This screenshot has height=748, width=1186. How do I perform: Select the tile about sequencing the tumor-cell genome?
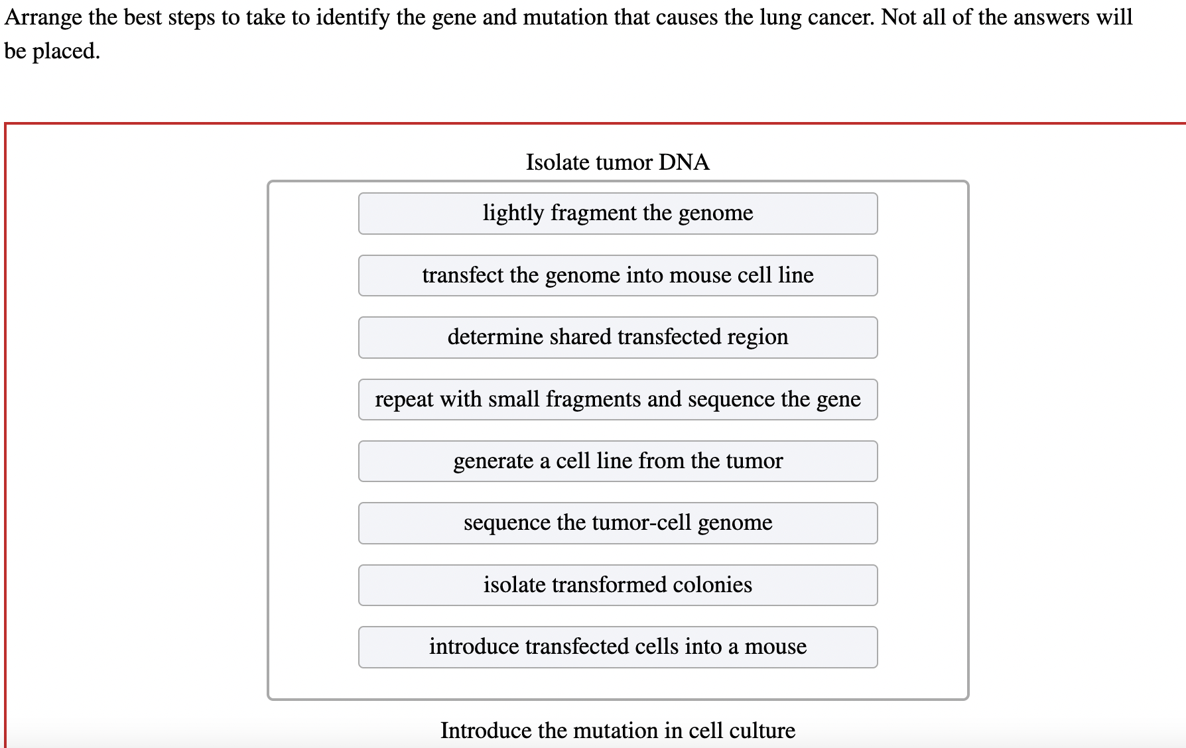click(x=618, y=523)
